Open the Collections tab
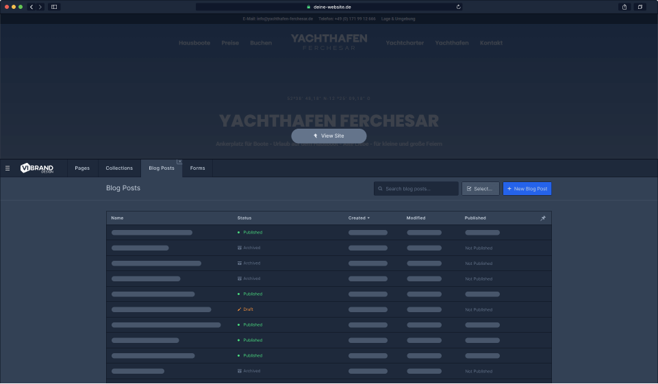 click(x=119, y=168)
